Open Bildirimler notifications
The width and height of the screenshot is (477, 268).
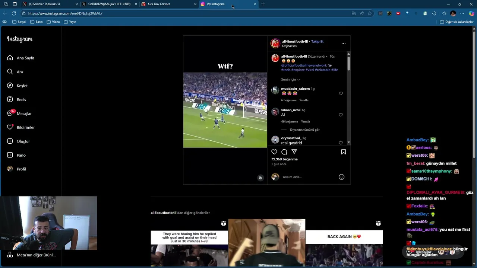coord(21,127)
